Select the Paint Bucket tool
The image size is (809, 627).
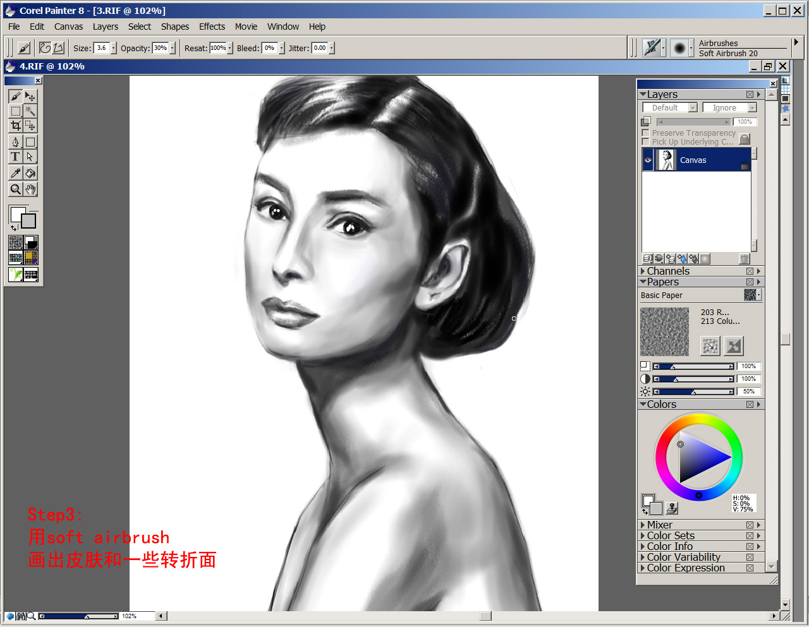tap(30, 173)
